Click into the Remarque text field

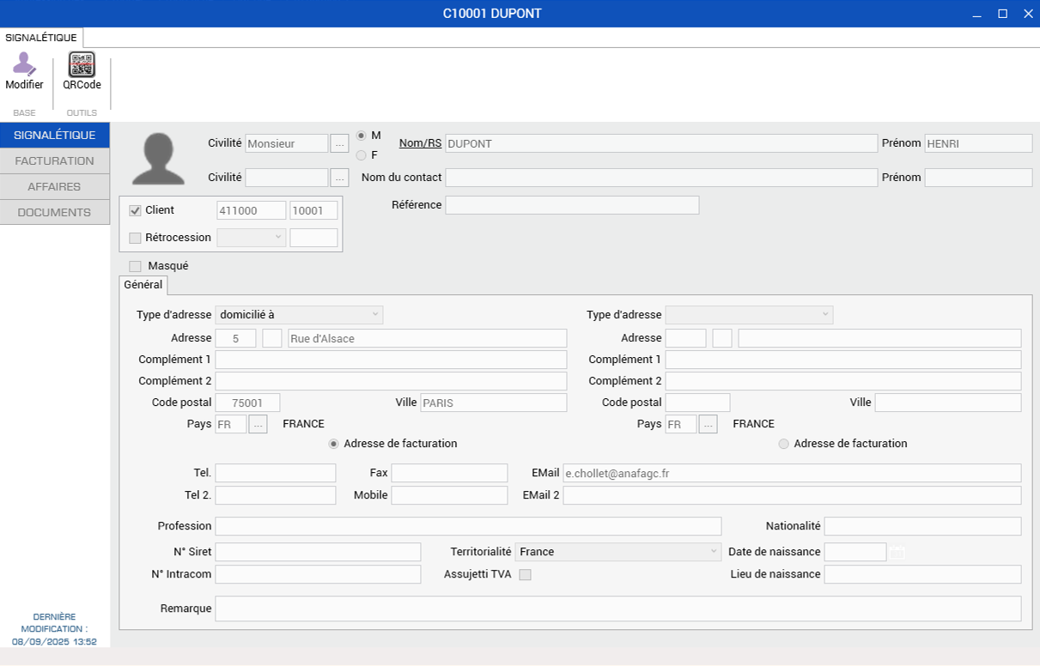[x=617, y=608]
